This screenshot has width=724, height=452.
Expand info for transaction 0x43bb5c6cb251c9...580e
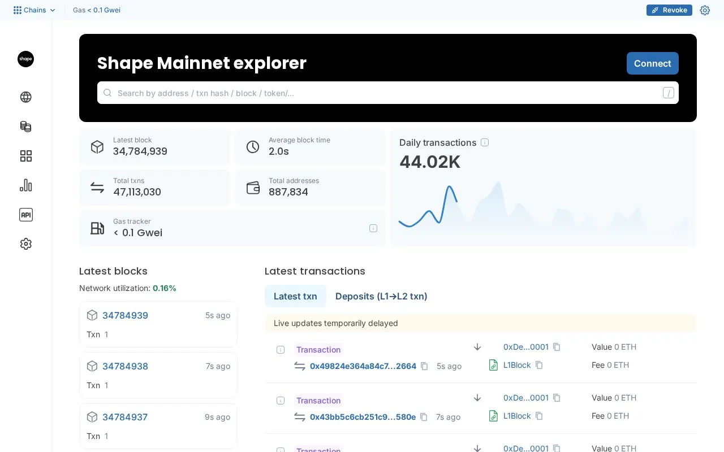(281, 401)
